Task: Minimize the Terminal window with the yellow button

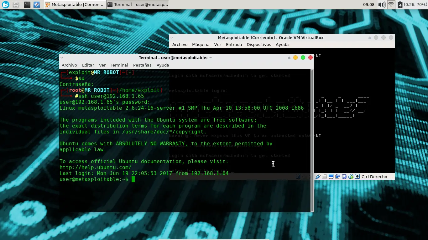Action: (x=295, y=58)
